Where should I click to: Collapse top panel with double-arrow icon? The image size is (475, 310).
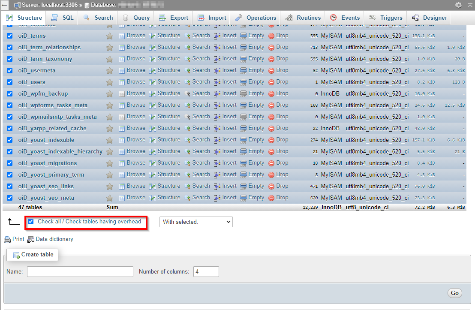tap(470, 5)
